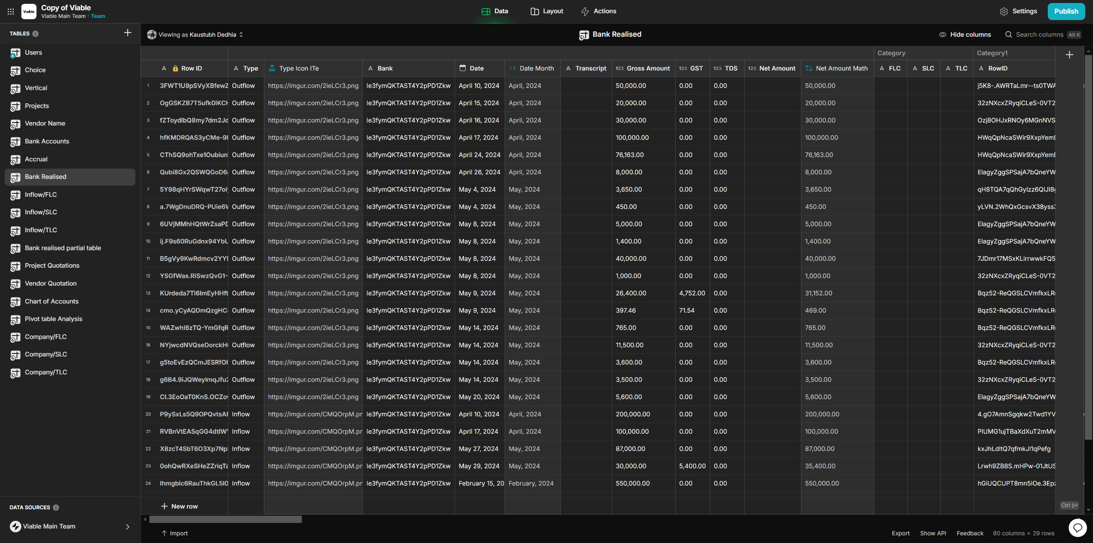This screenshot has width=1093, height=543.
Task: Expand the Viable Main Team data source
Action: (127, 527)
